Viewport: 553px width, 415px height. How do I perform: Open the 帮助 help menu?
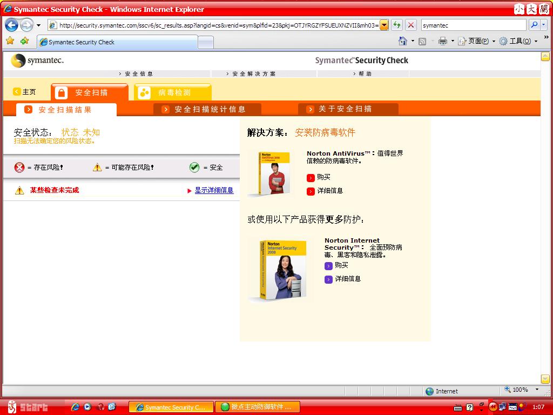point(362,73)
